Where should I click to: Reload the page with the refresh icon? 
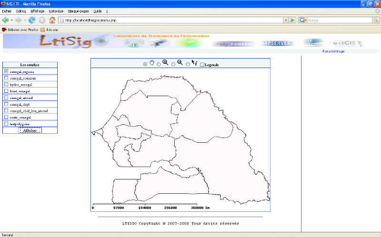tap(32, 20)
